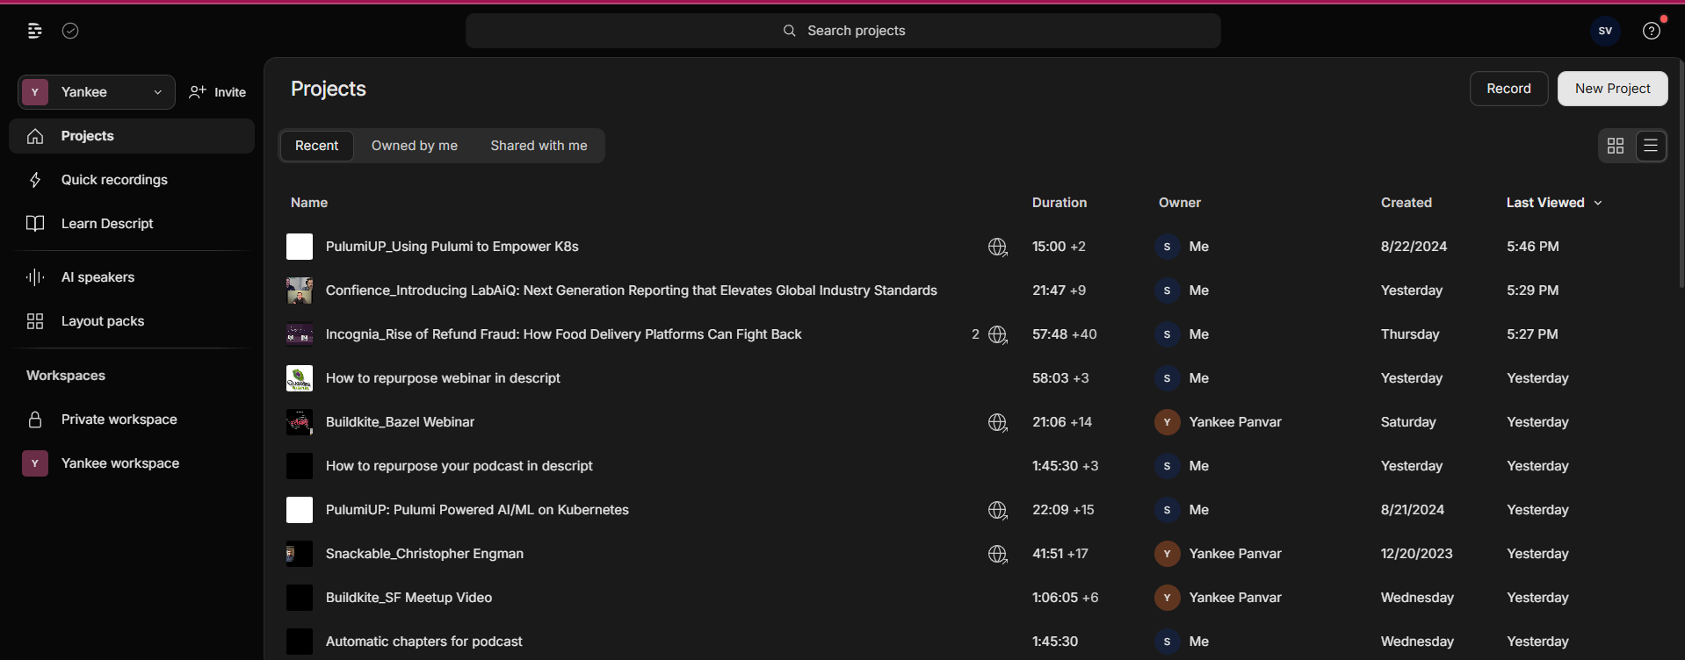The height and width of the screenshot is (660, 1685).
Task: Open Layout packs in the sidebar
Action: 103,321
